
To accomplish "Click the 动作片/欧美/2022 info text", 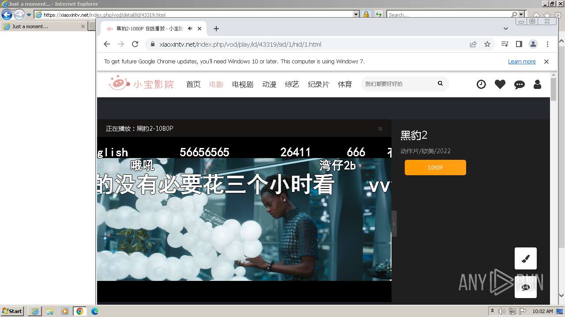I will tap(426, 151).
